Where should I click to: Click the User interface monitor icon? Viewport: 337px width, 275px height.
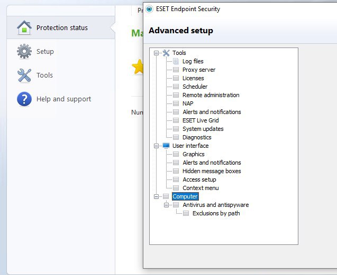166,146
